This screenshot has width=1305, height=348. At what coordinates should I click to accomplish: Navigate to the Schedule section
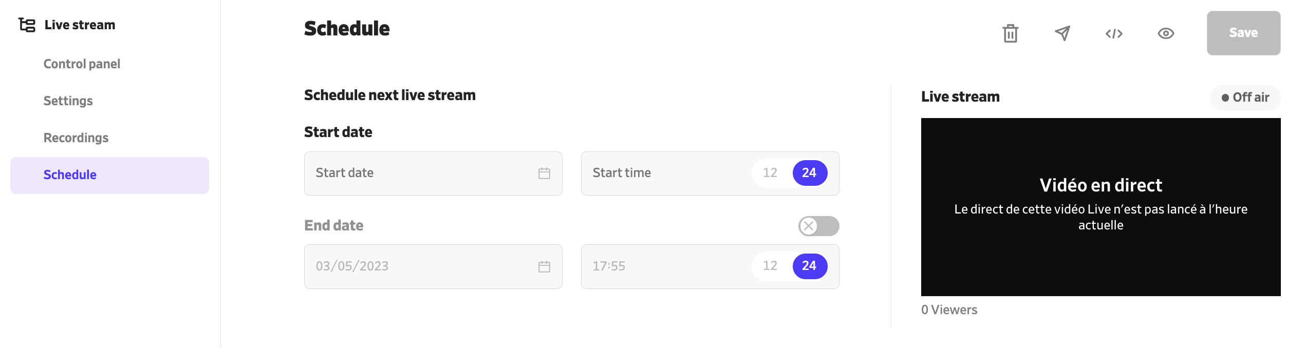pyautogui.click(x=69, y=175)
